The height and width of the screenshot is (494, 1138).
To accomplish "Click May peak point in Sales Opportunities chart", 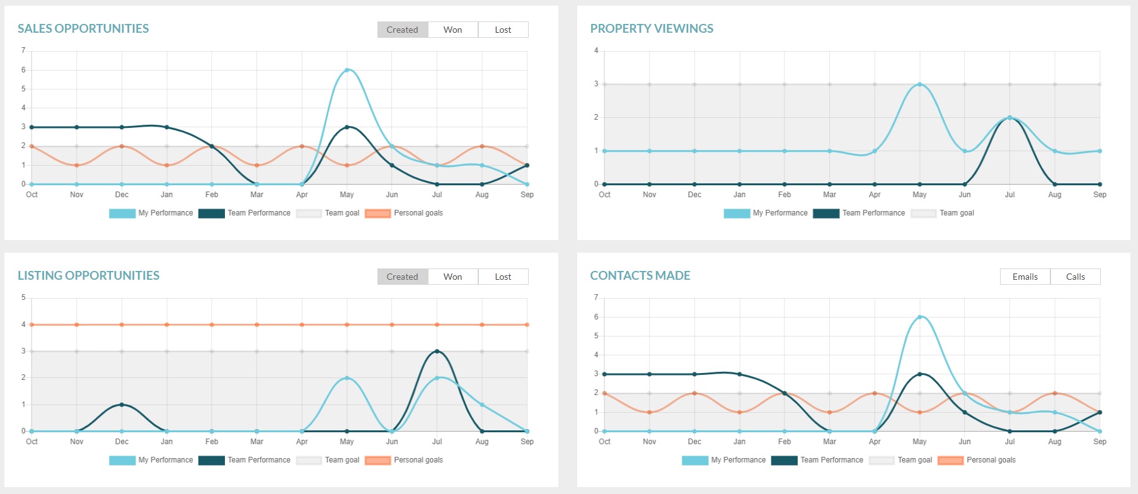I will tap(347, 70).
